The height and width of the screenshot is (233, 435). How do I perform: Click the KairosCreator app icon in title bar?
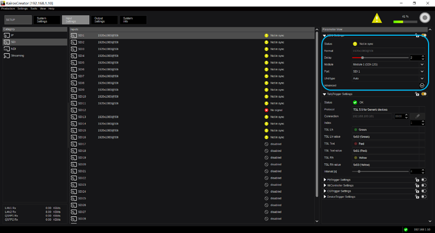point(3,3)
